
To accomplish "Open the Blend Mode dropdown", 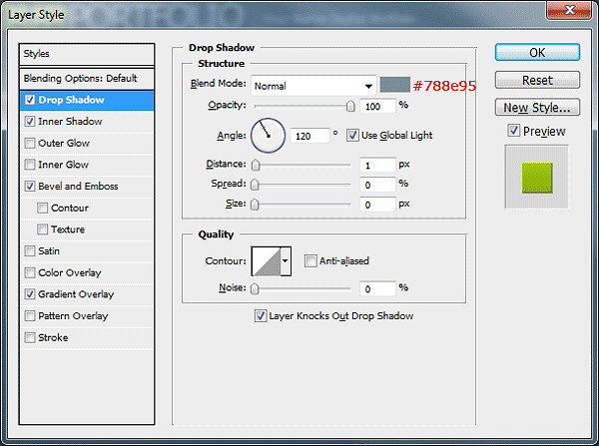I will [313, 86].
